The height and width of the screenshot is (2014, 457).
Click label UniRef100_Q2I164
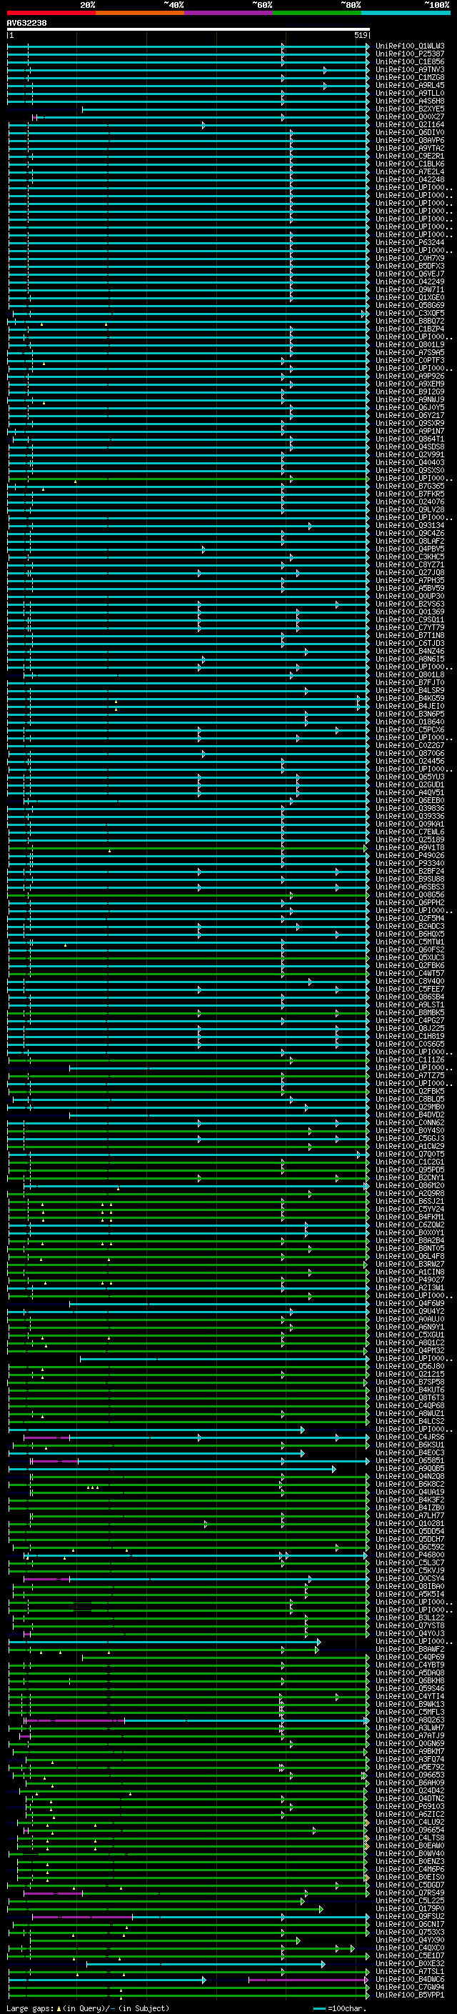(410, 124)
